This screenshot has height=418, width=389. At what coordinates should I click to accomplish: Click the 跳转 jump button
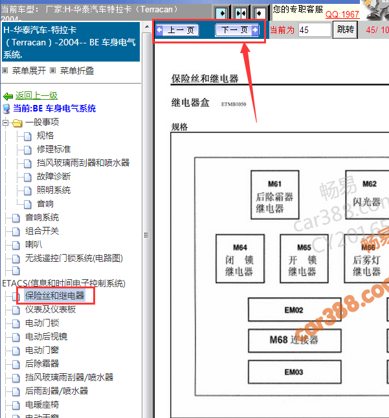tap(345, 30)
